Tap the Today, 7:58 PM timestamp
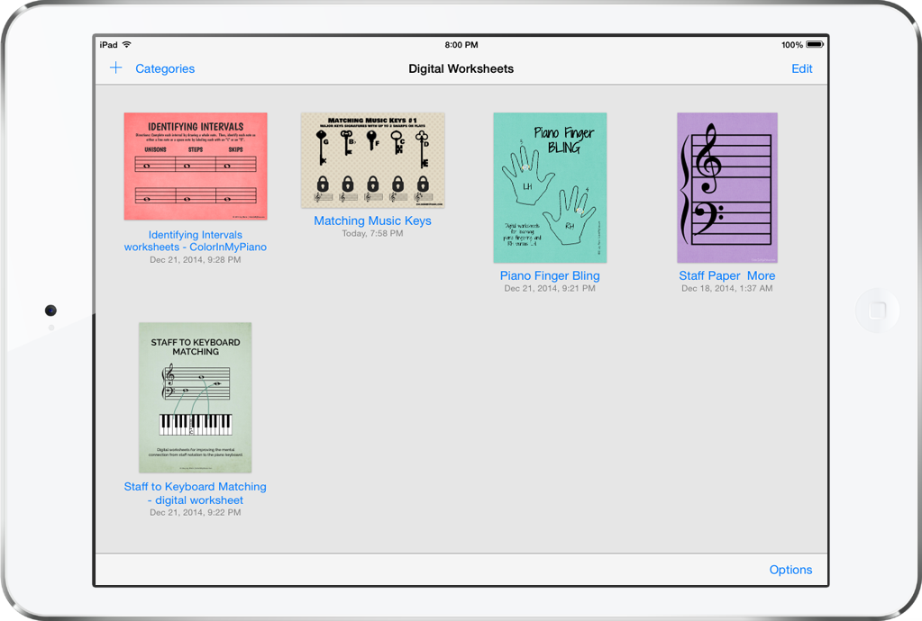 (372, 232)
